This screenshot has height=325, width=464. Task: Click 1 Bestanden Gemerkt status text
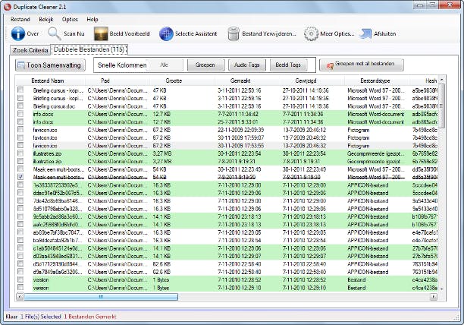point(90,317)
